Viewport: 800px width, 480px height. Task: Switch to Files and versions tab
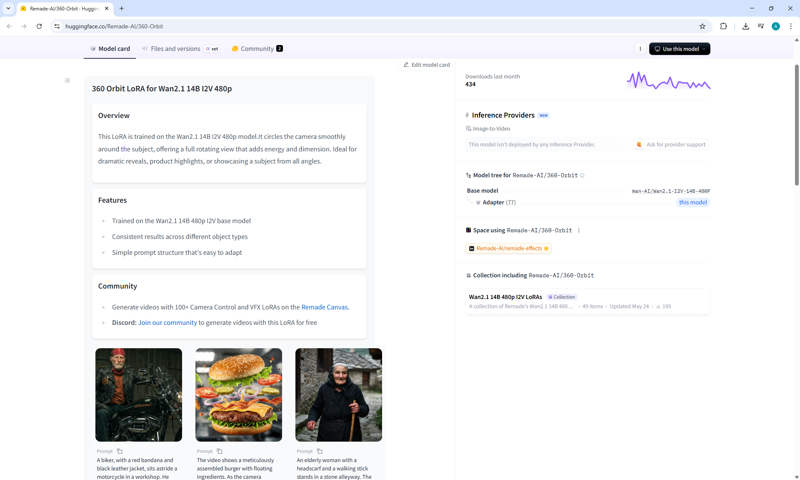175,49
